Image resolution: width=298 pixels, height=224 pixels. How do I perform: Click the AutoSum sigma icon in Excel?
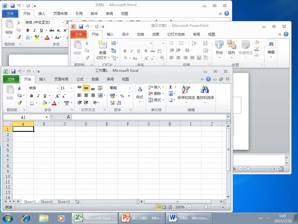click(171, 87)
